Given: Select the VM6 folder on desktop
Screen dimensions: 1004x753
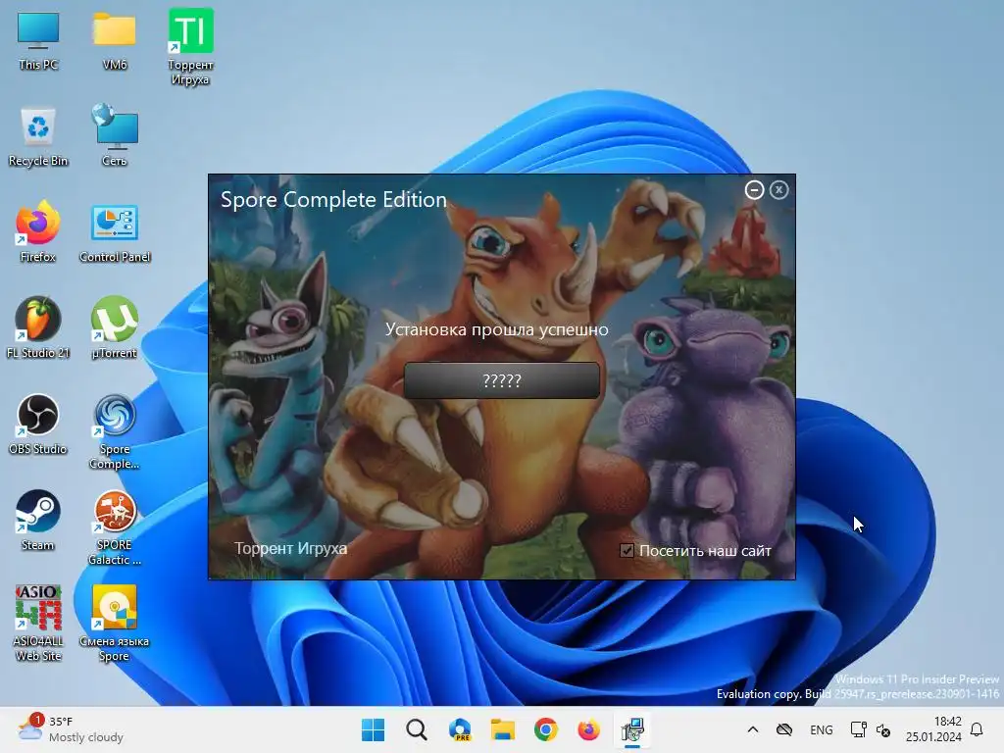Looking at the screenshot, I should 115,41.
